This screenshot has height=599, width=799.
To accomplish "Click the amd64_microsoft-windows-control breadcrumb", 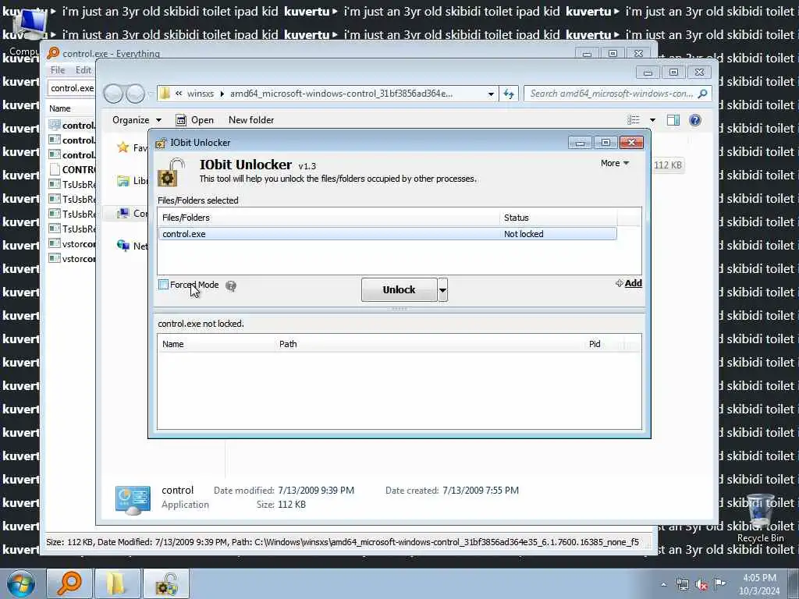I will tap(341, 94).
